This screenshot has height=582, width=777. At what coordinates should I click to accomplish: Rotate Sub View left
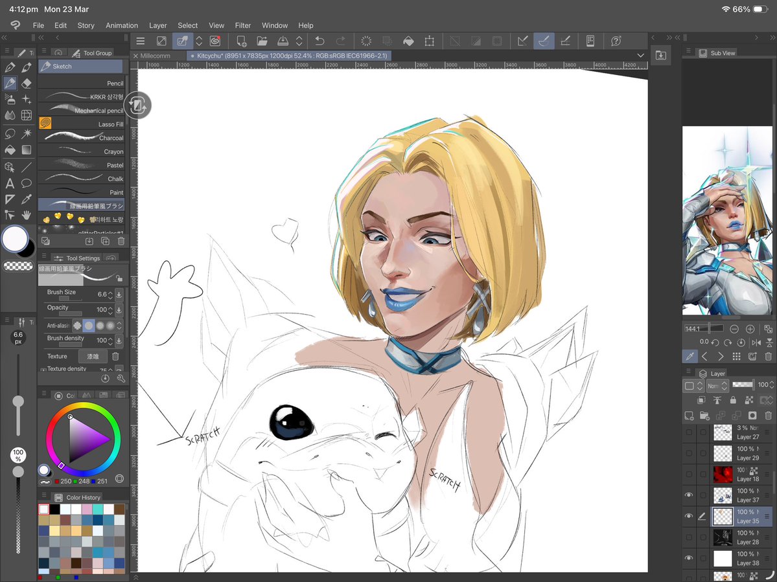click(x=715, y=342)
